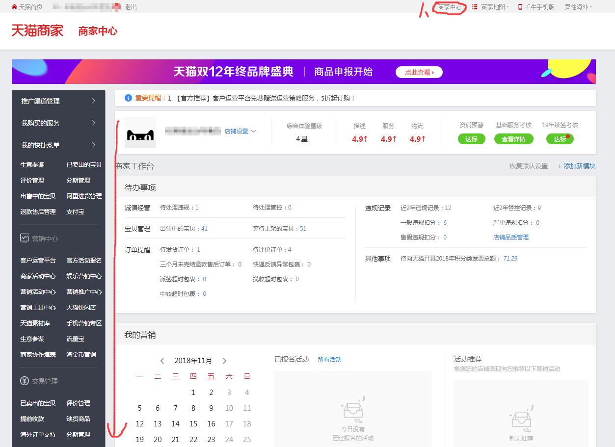The image size is (615, 447).
Task: Click the 所有活动 link in 已报名活动
Action: pos(329,359)
